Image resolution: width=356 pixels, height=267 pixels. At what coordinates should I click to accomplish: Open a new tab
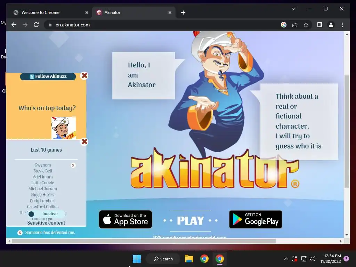(183, 13)
